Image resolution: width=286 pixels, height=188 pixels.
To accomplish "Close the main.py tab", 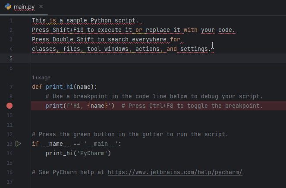I will tap(41, 6).
